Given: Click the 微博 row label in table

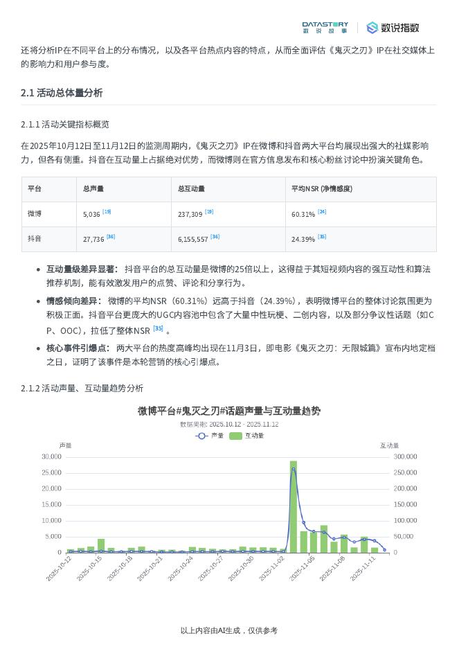Looking at the screenshot, I should pos(35,213).
